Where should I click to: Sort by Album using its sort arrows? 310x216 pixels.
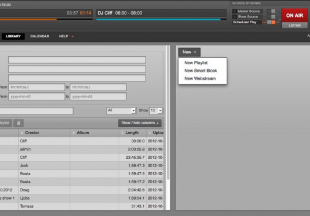(x=74, y=133)
